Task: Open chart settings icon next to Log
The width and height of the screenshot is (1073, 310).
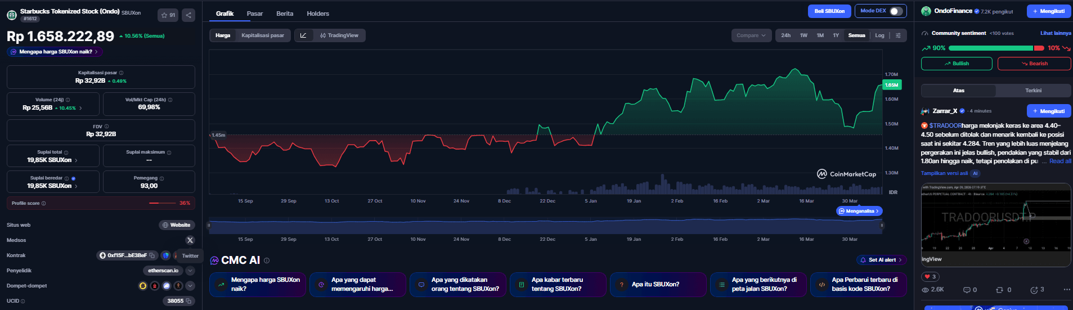Action: pos(898,35)
